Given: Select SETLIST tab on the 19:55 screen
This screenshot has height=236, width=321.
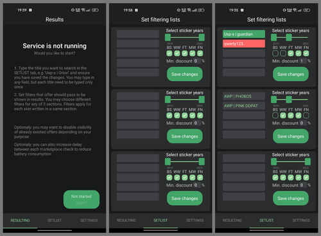Looking at the screenshot, I should pos(266,221).
